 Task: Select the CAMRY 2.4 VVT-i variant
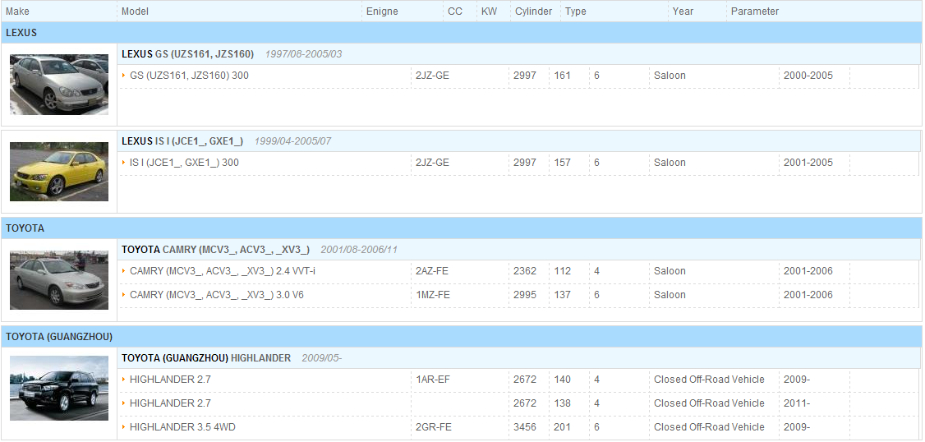[519, 271]
